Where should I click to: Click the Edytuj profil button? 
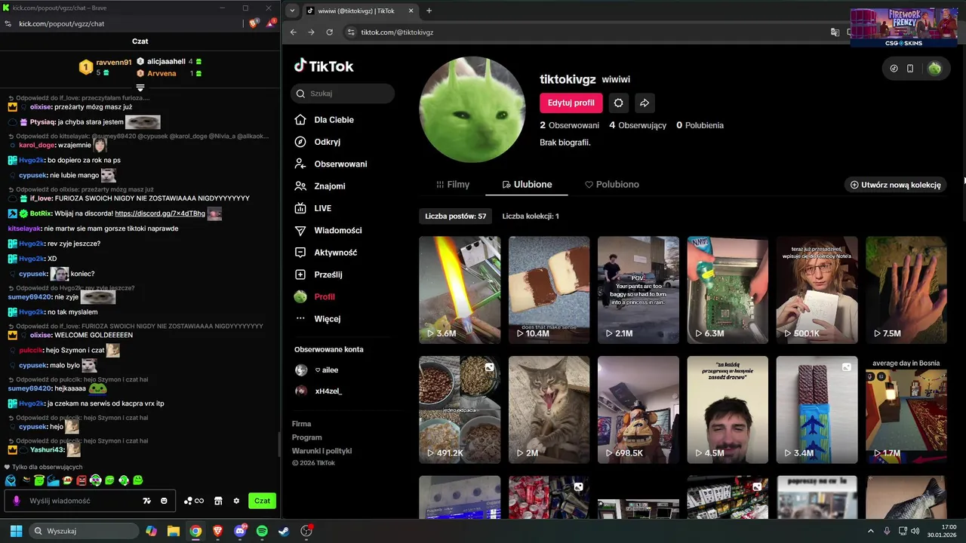571,103
